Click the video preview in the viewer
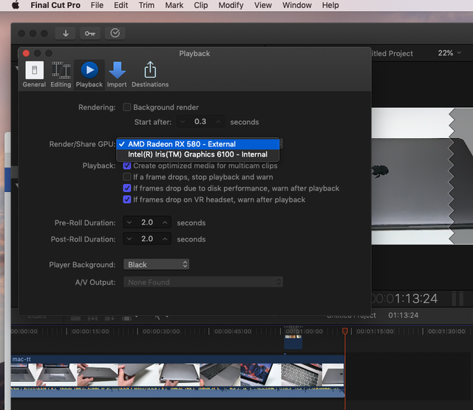Image resolution: width=473 pixels, height=410 pixels. point(422,176)
